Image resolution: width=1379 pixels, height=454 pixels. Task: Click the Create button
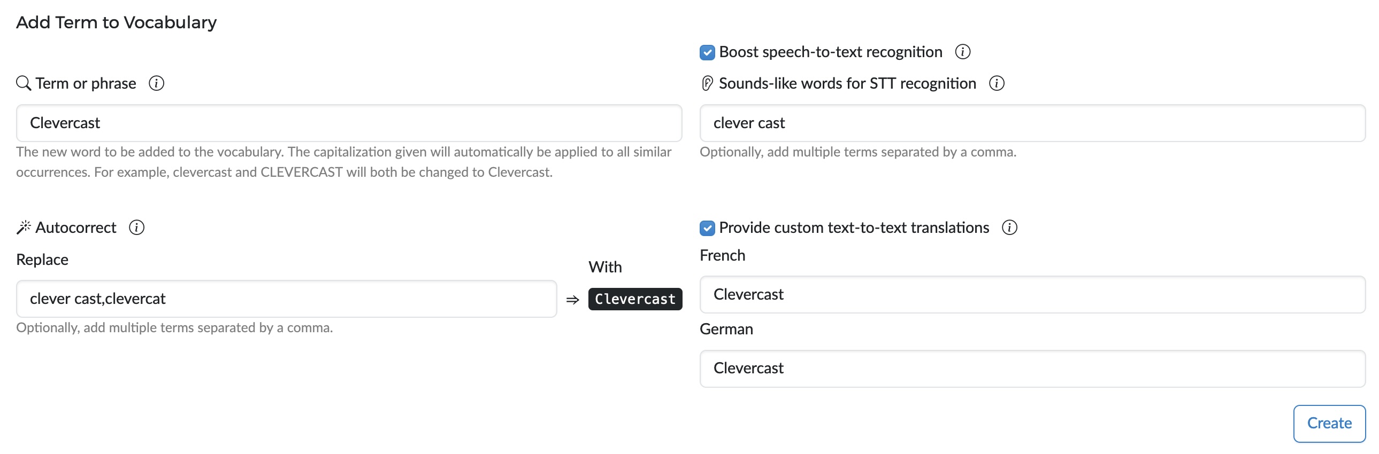[x=1329, y=424]
